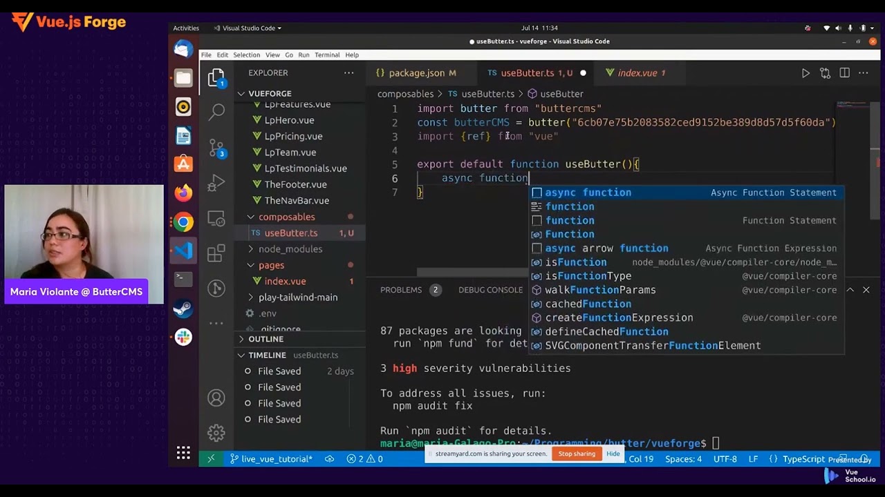Click Activities in the top bar
Viewport: 885px width, 497px height.
[x=186, y=28]
